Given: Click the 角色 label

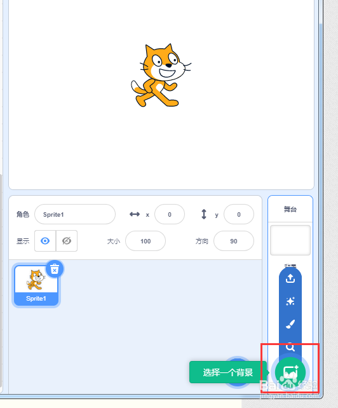Looking at the screenshot, I should (x=23, y=214).
